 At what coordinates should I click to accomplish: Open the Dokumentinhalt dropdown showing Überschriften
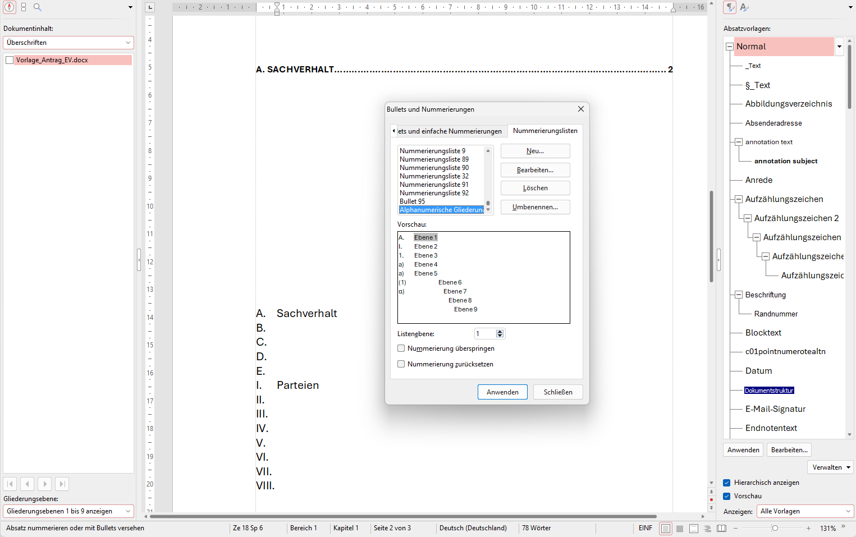(x=68, y=42)
